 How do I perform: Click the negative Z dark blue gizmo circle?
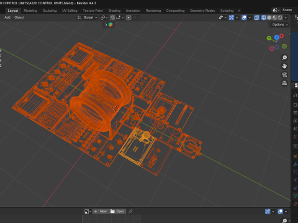click(277, 47)
